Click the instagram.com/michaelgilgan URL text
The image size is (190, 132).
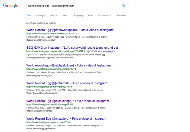51,69
